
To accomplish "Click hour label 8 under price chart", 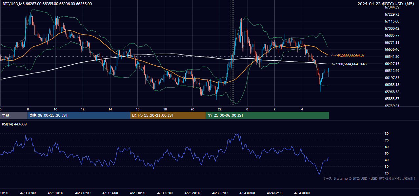I will tap(28, 109).
